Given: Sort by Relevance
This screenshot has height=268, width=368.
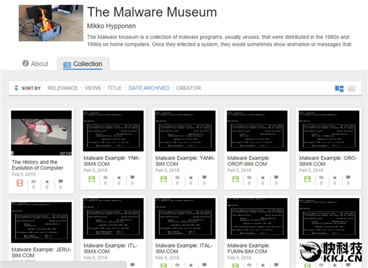Looking at the screenshot, I should (63, 88).
